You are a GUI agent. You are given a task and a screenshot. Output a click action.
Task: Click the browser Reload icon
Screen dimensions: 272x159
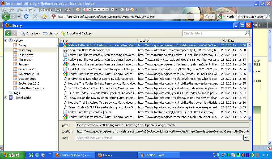(26, 16)
